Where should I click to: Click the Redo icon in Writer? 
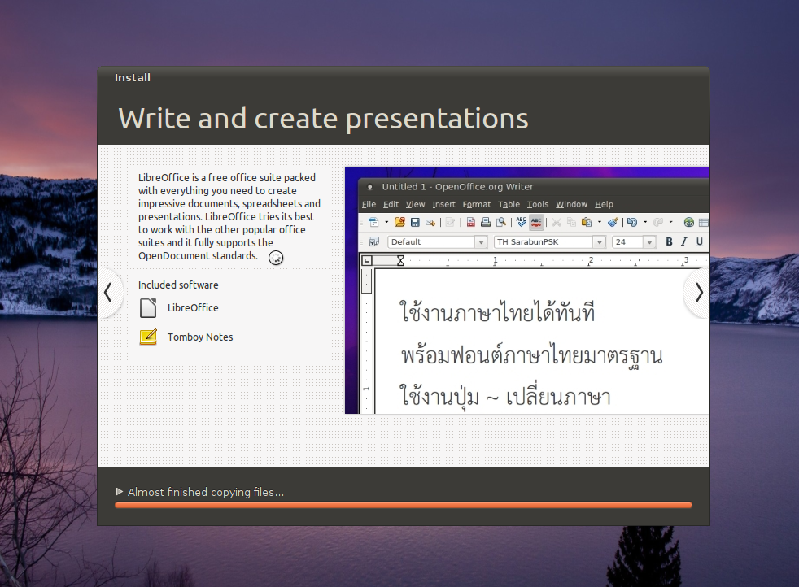point(658,222)
